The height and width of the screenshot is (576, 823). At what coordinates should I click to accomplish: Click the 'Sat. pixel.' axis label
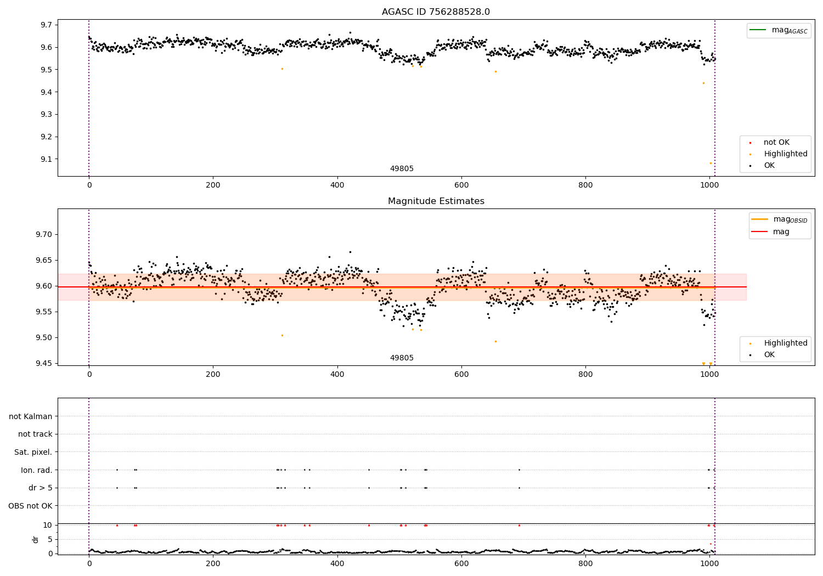coord(33,452)
